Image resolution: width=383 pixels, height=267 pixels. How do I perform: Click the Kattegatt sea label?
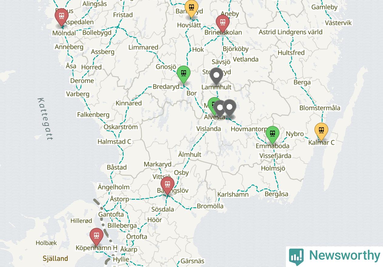pos(46,119)
